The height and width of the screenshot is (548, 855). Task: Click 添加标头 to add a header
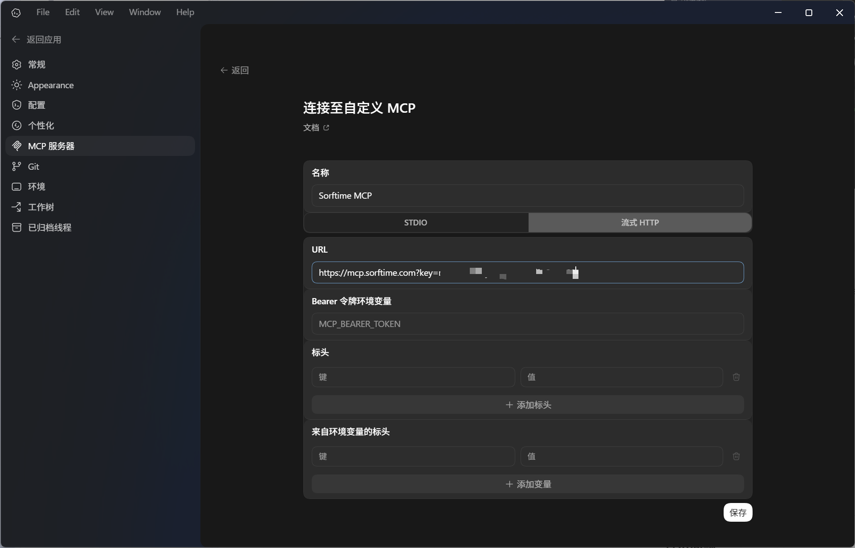[x=528, y=405]
